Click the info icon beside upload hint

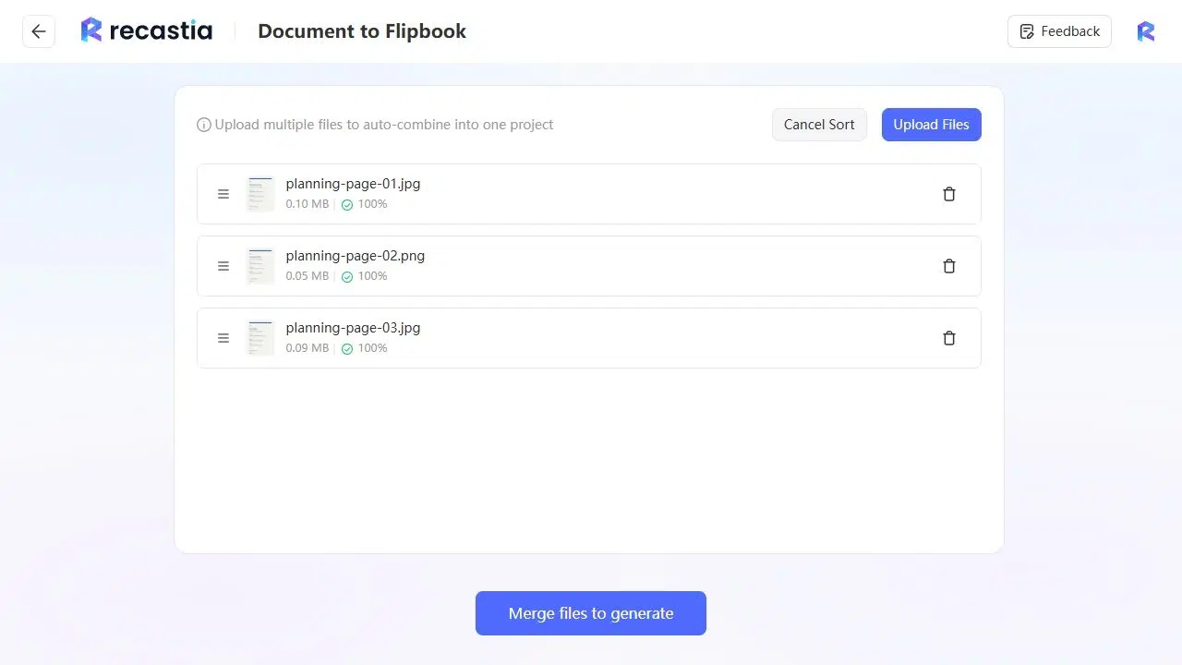point(204,125)
